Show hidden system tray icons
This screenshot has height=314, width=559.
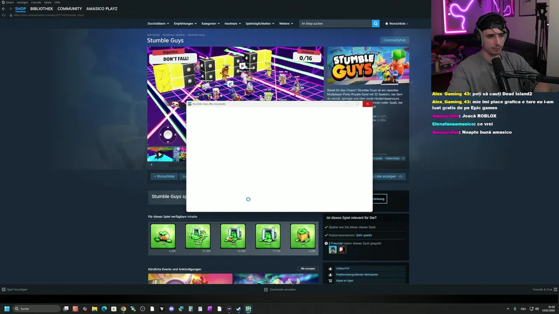[x=507, y=309]
